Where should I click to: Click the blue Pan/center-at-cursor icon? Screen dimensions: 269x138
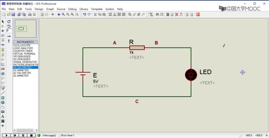pos(59,15)
